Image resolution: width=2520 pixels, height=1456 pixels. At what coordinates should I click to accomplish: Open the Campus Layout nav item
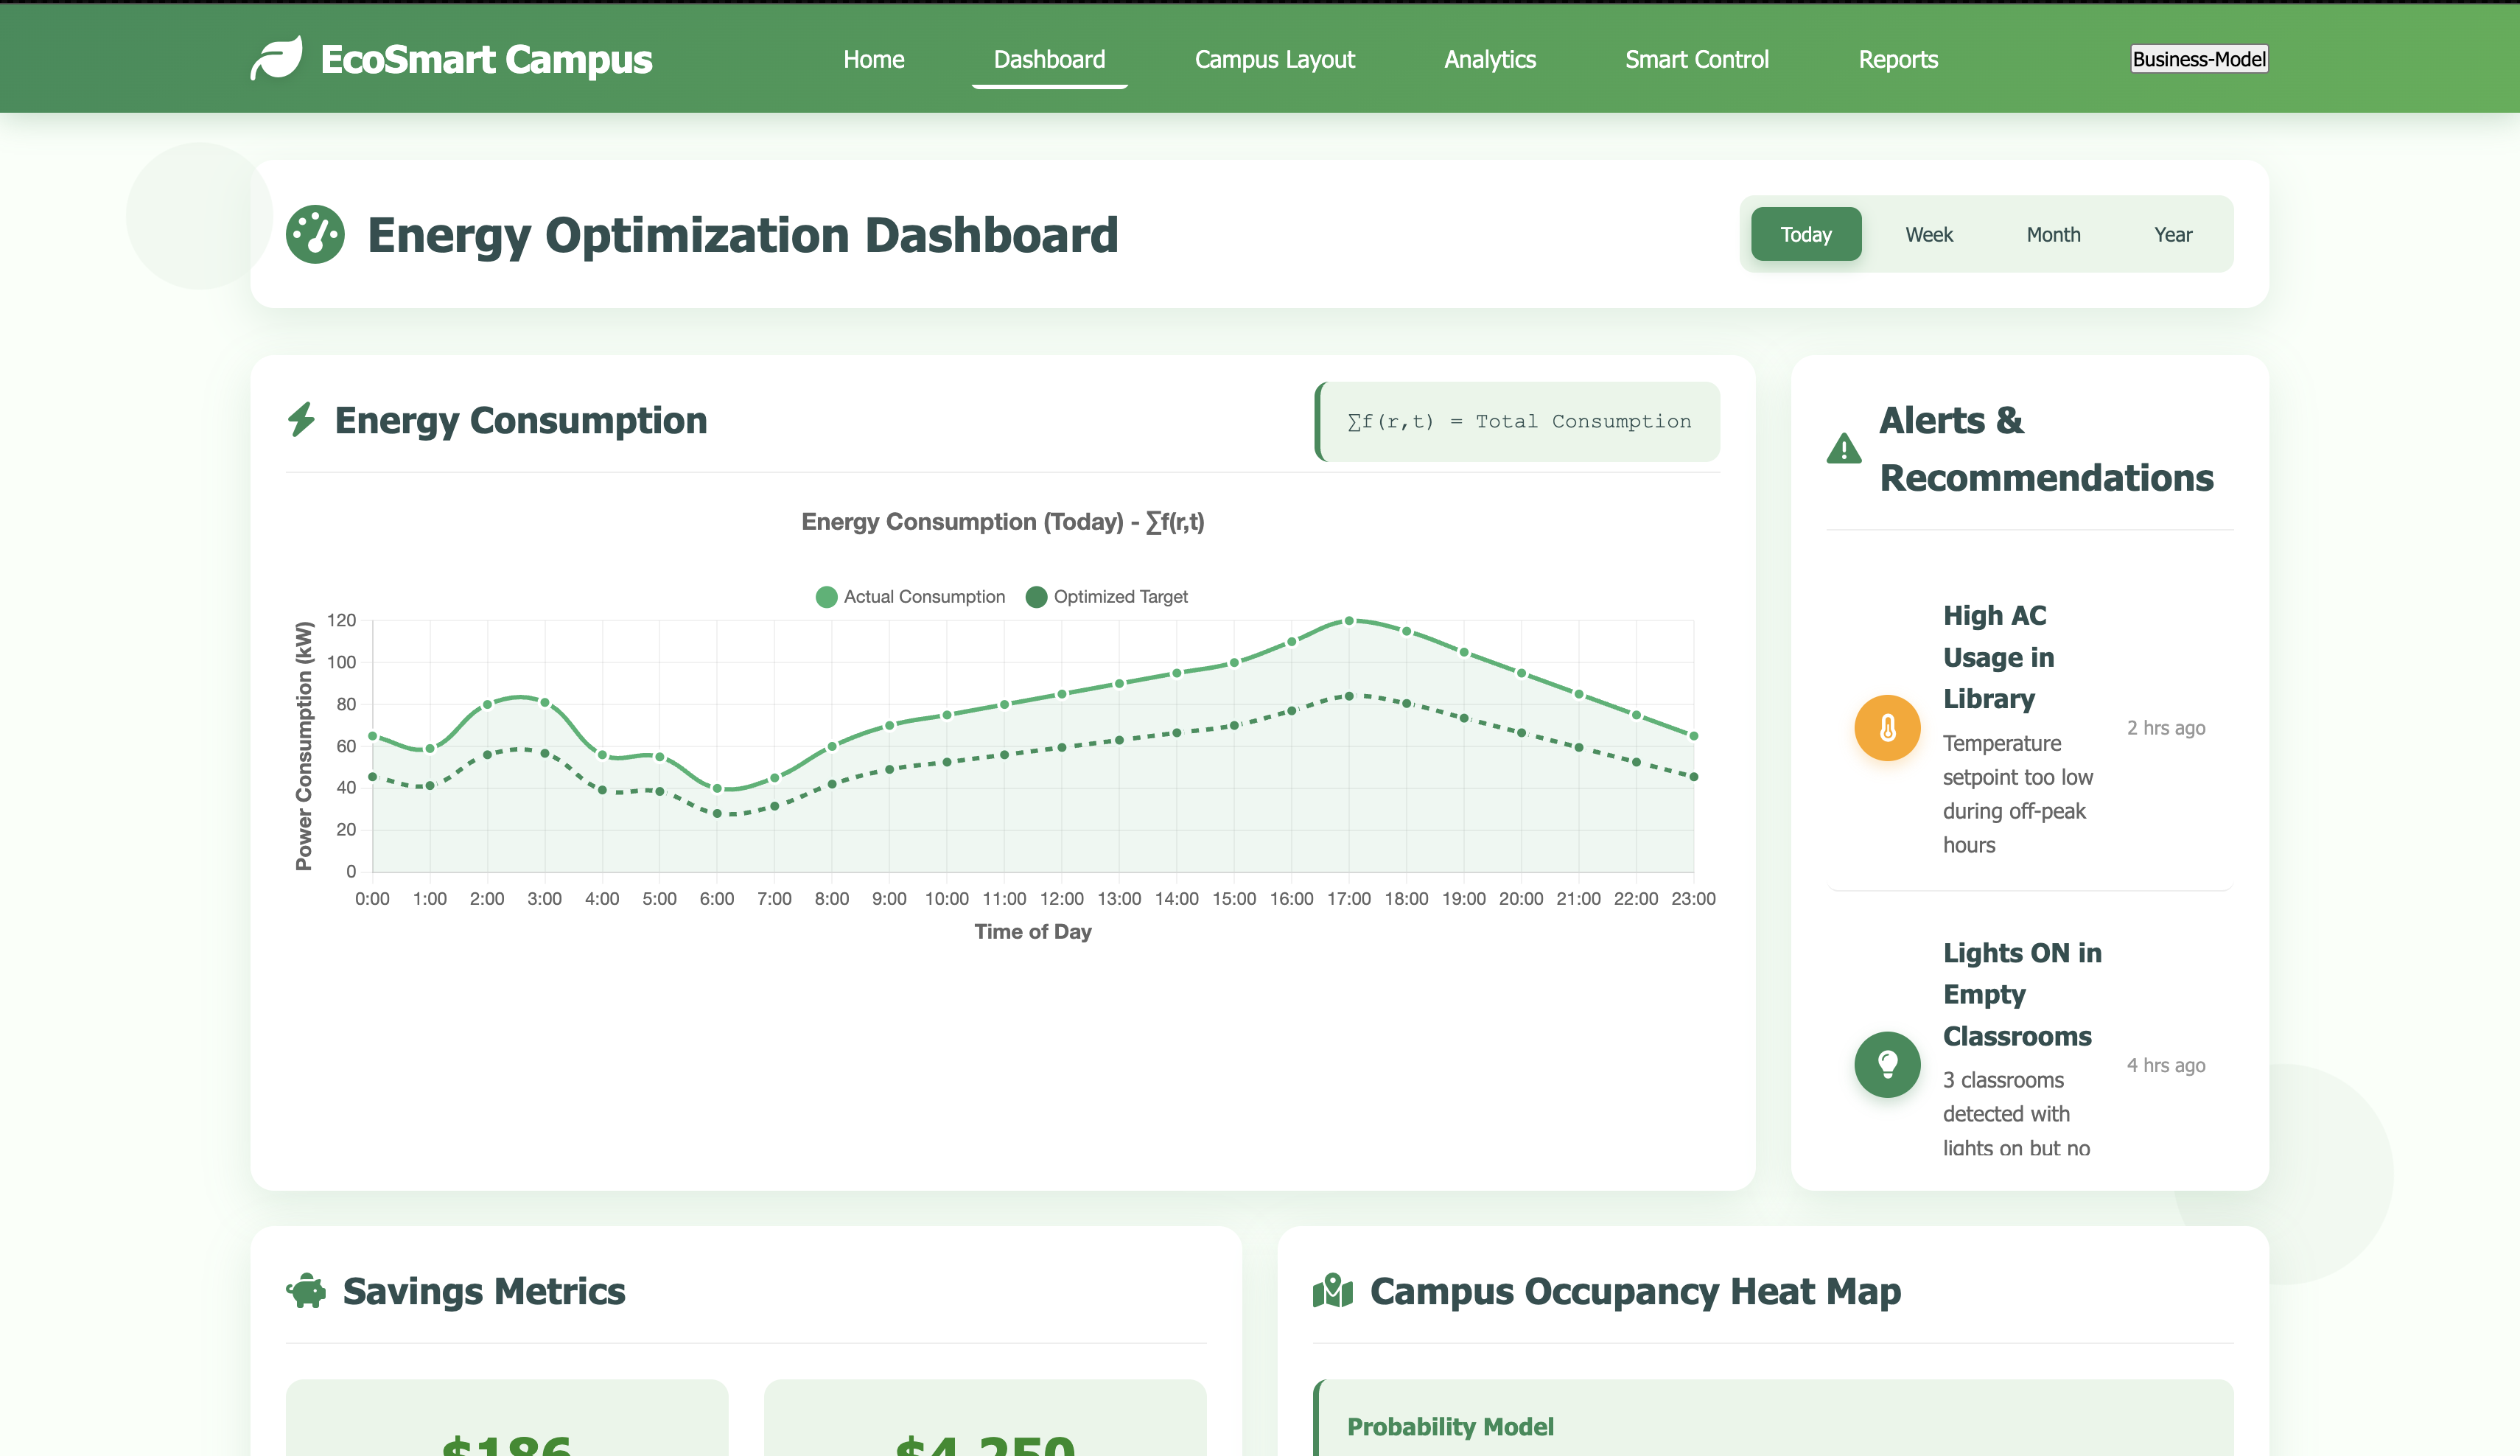pyautogui.click(x=1274, y=59)
